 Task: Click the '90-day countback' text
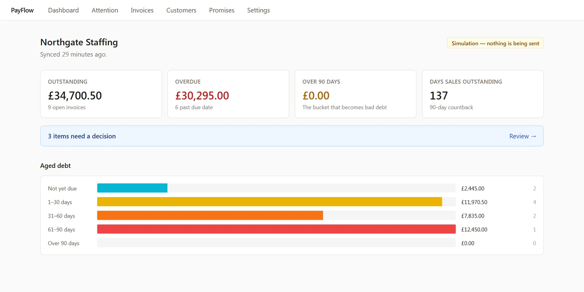pos(451,107)
